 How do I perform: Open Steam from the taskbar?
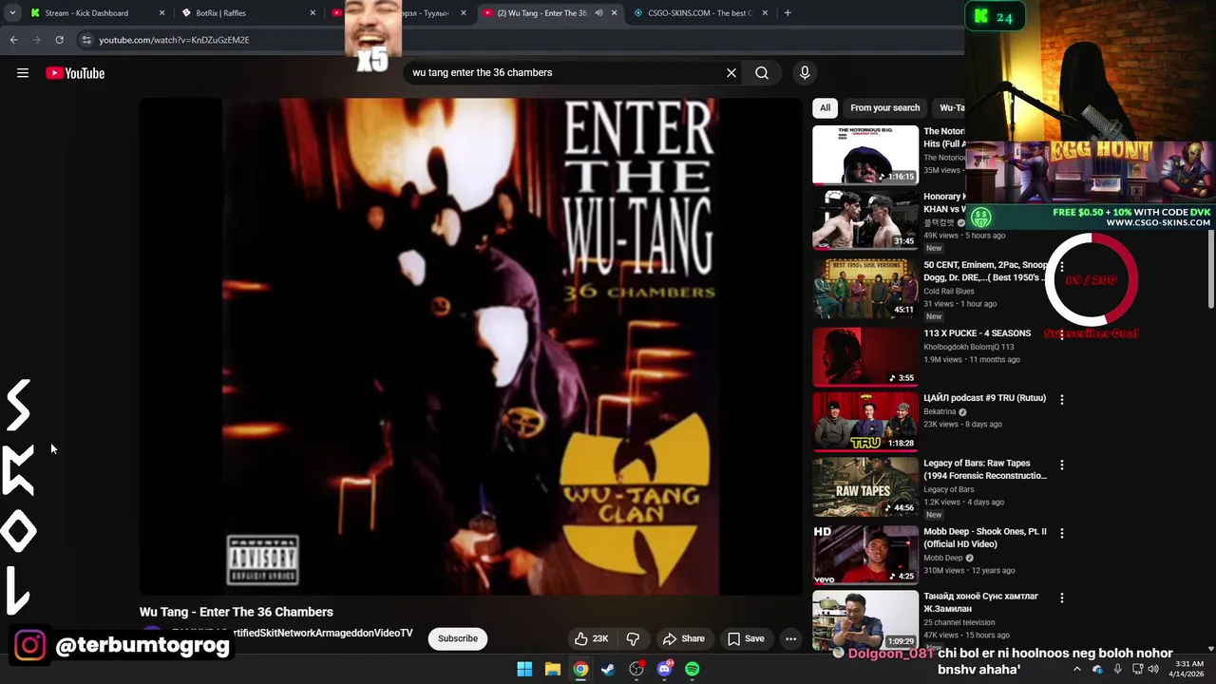(x=608, y=669)
